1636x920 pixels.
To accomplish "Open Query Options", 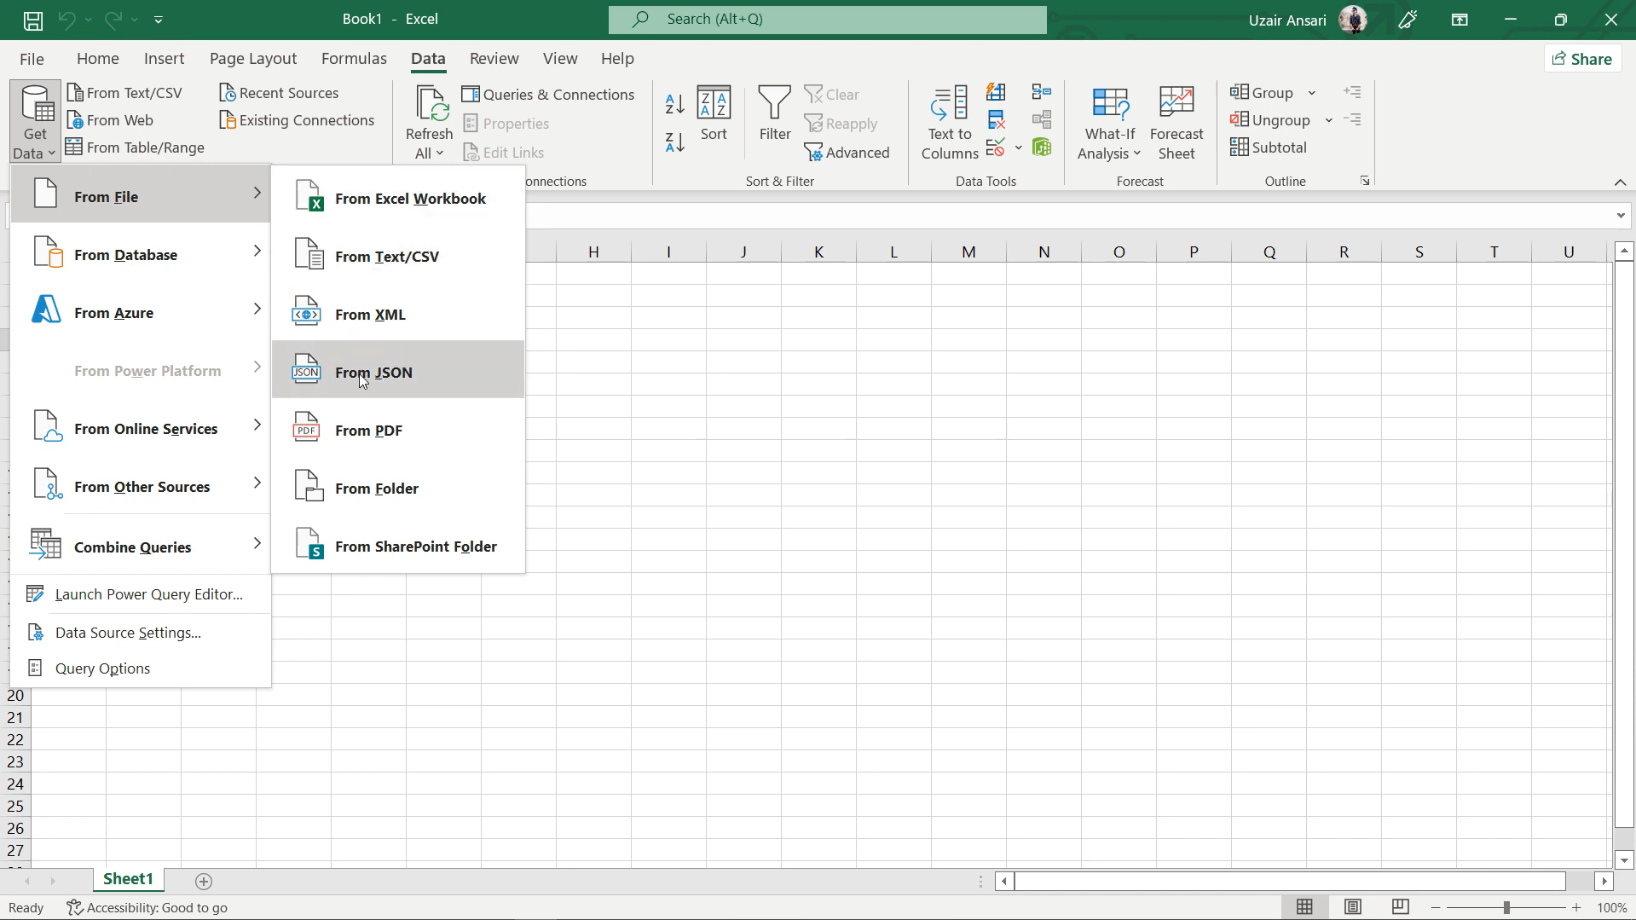I will pos(141,668).
